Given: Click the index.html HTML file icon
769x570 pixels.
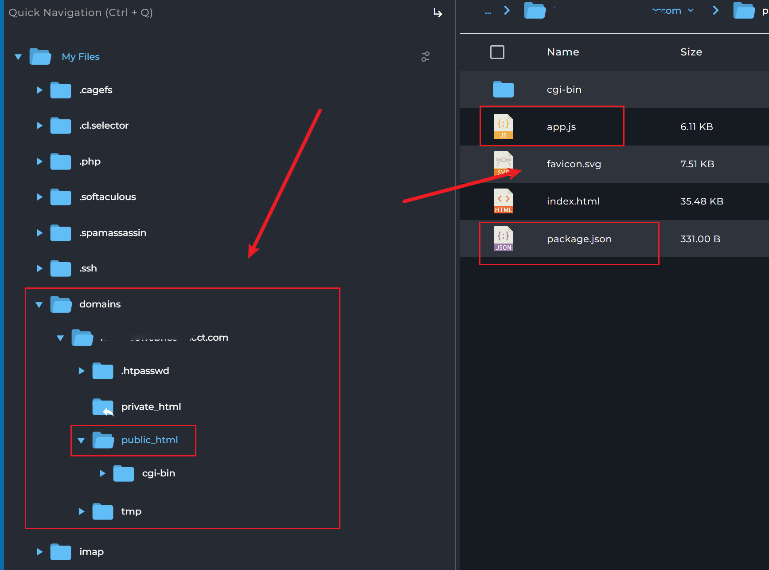Looking at the screenshot, I should point(503,201).
